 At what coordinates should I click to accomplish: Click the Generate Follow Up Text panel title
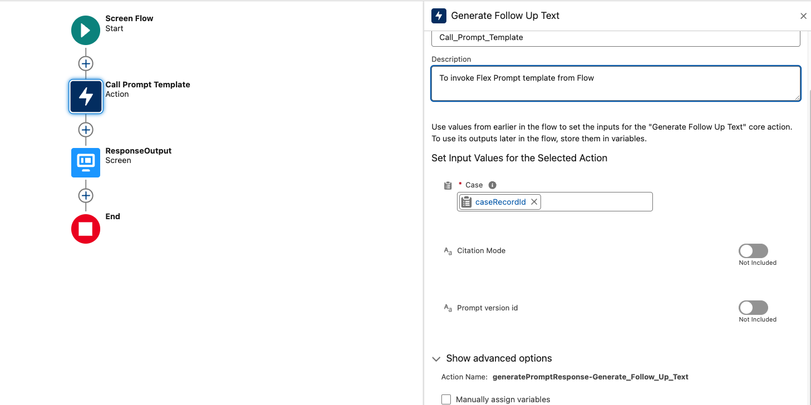[505, 16]
